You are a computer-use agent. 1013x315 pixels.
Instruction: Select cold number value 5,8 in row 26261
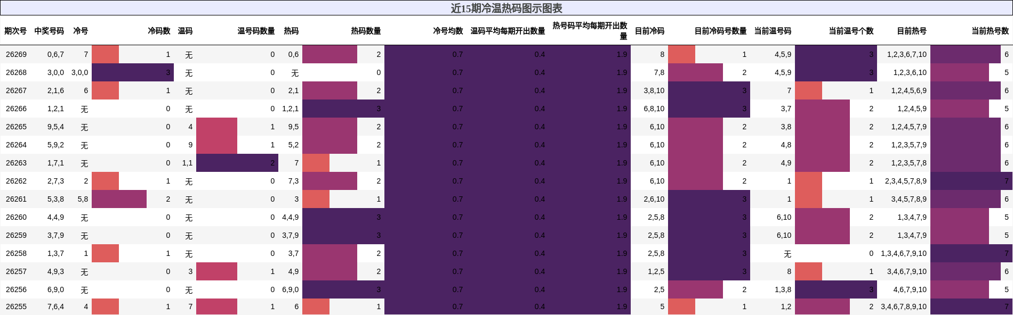pyautogui.click(x=83, y=199)
